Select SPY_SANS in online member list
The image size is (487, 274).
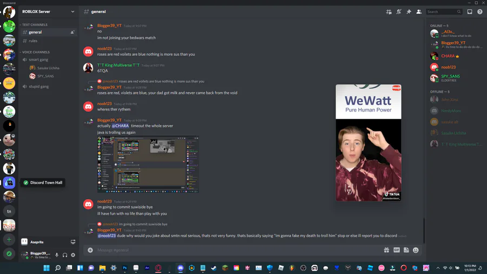tap(457, 78)
